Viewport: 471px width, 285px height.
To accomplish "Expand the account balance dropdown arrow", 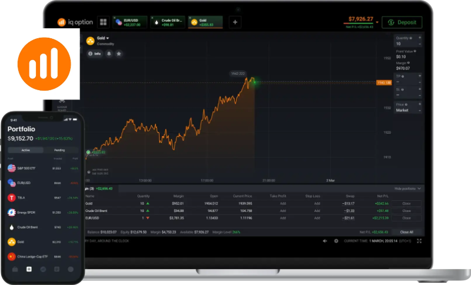I will pyautogui.click(x=377, y=22).
